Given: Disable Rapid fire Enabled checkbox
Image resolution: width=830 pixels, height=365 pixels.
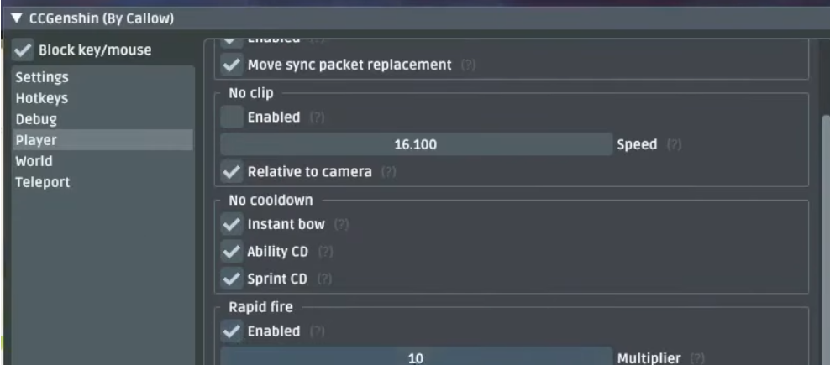Looking at the screenshot, I should click(231, 331).
